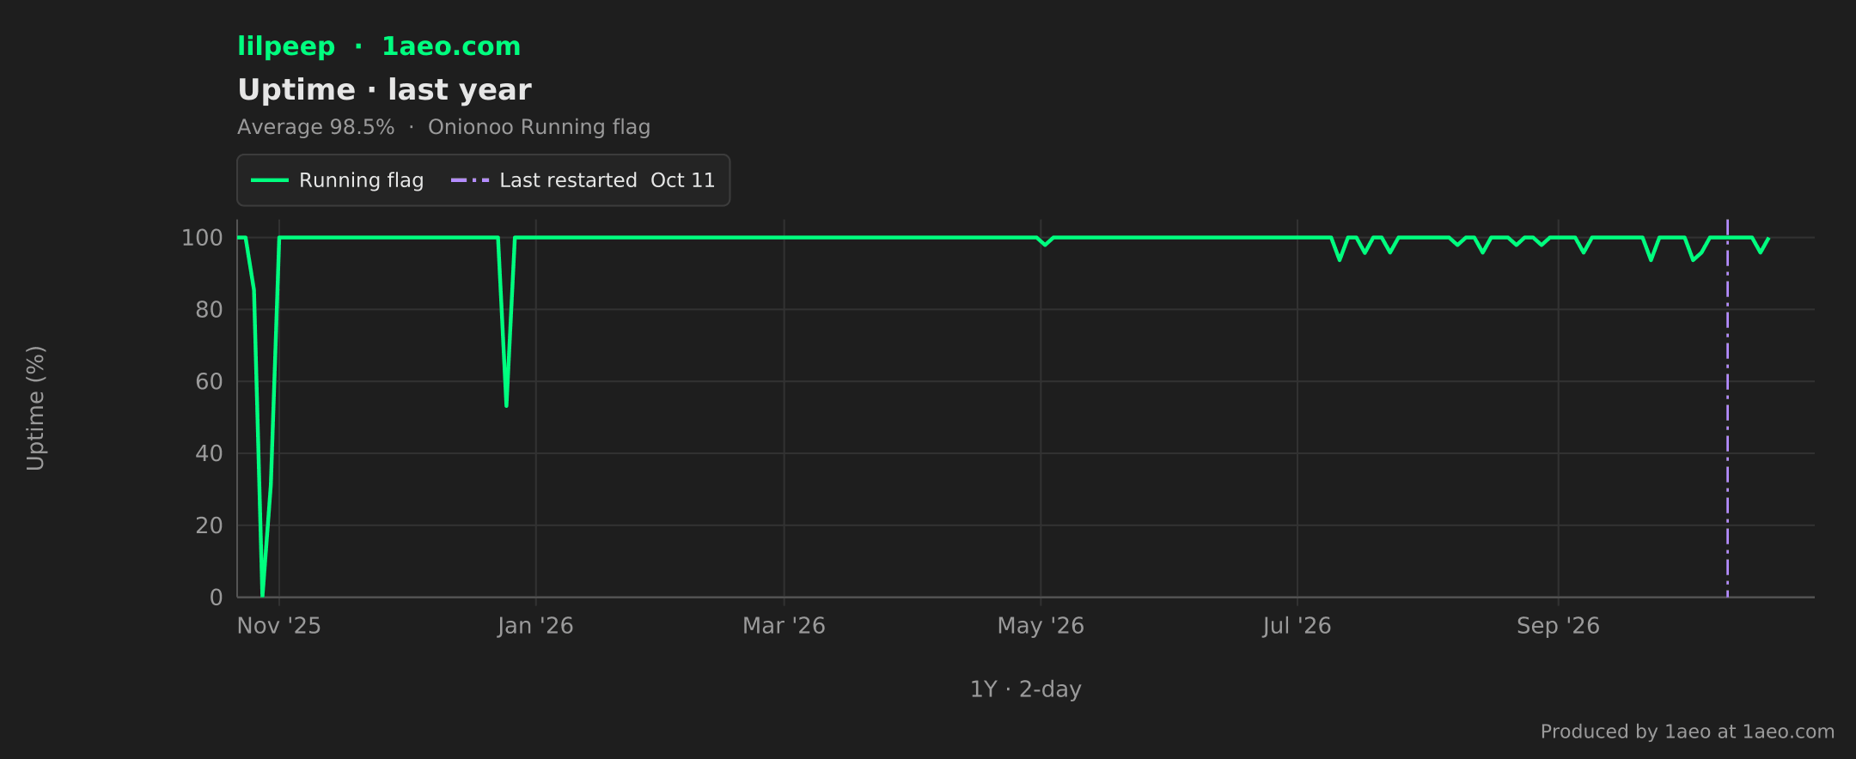Click the "Average 98.5%" subtitle text
This screenshot has height=759, width=1856.
[315, 127]
